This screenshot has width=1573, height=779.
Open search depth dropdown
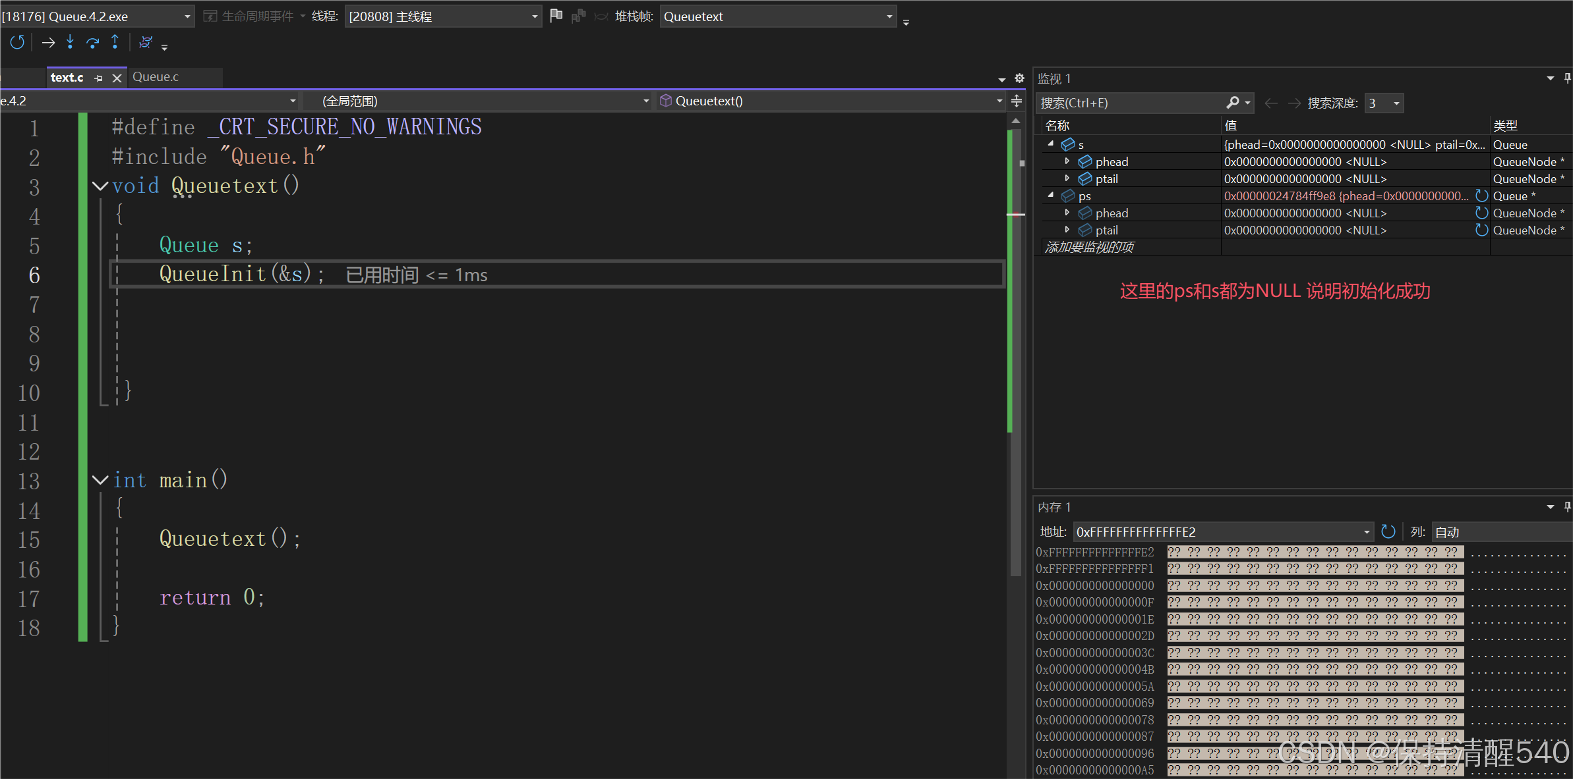point(1396,103)
